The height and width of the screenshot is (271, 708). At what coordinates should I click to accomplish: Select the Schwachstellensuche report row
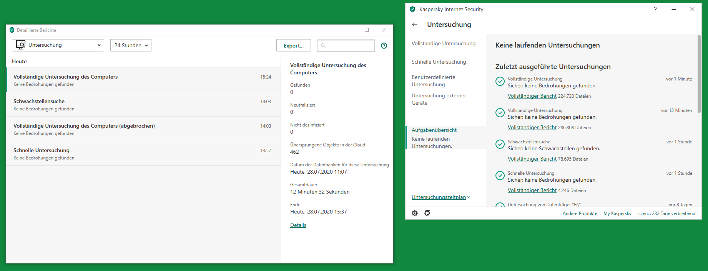pyautogui.click(x=143, y=104)
